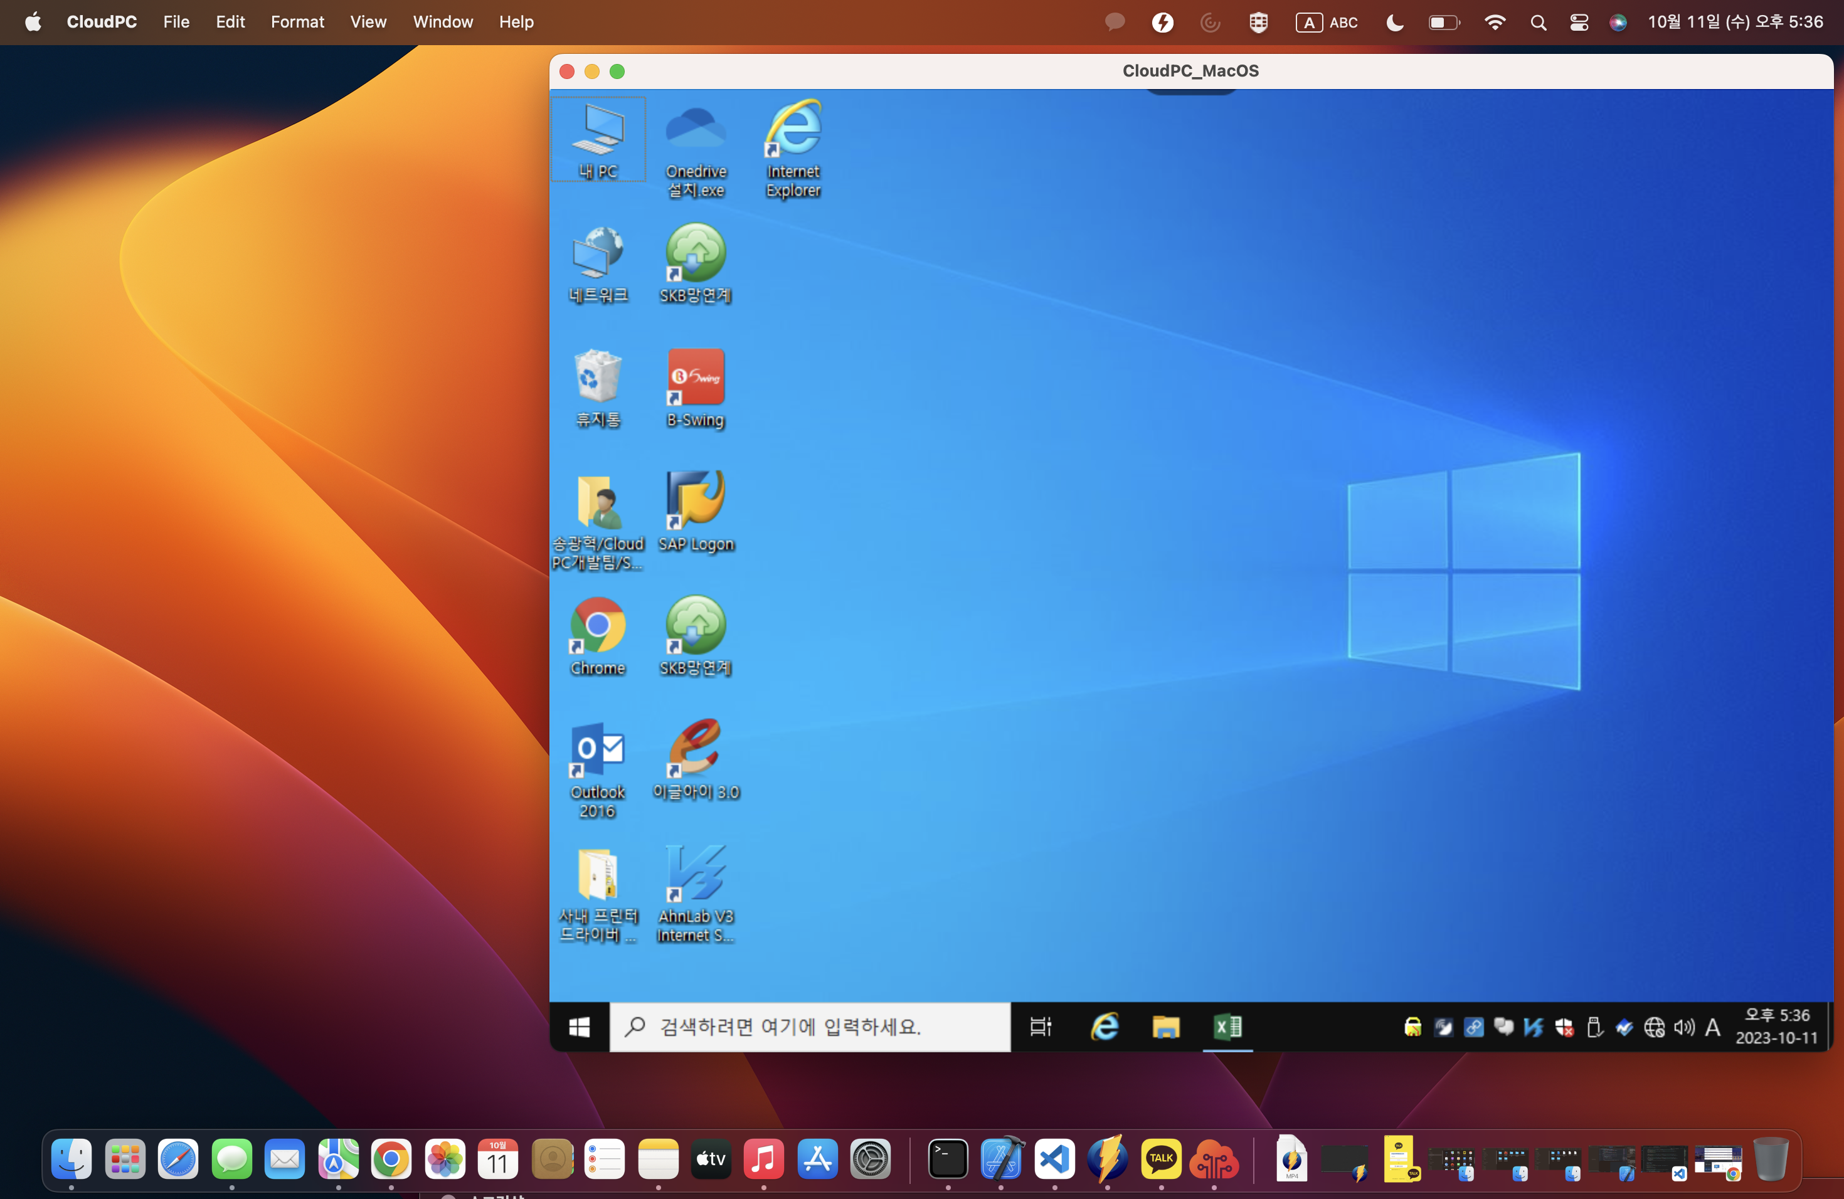
Task: Click the Windows volume speaker tray icon
Action: [x=1683, y=1027]
